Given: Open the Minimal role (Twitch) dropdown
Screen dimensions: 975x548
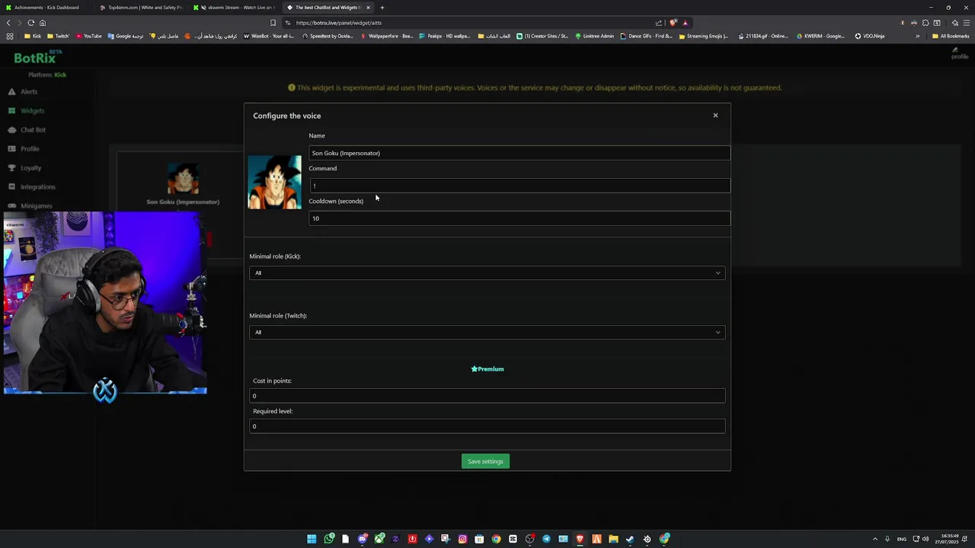Looking at the screenshot, I should point(487,332).
